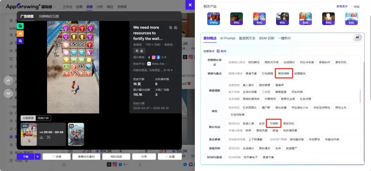371x171 pixels.
Task: Open first related product labeled 全球包
Action: point(213,19)
